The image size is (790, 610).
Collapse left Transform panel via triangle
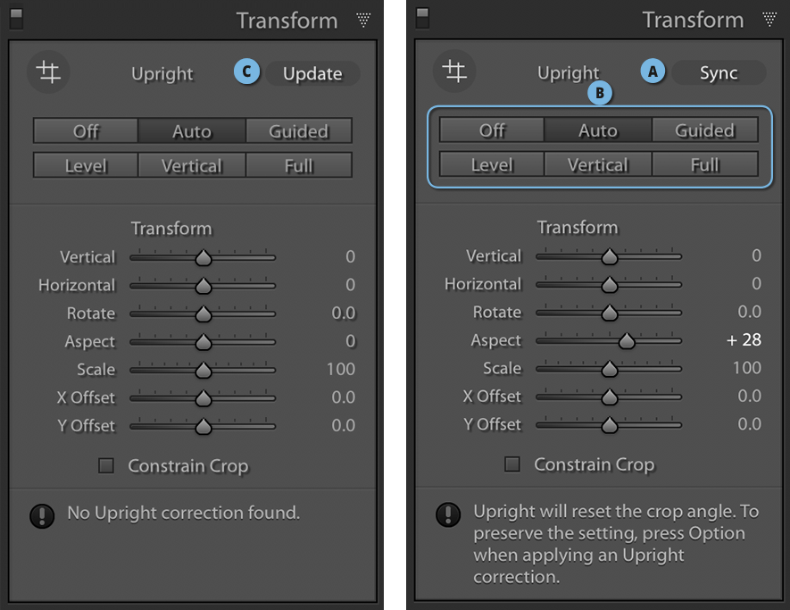pos(363,20)
